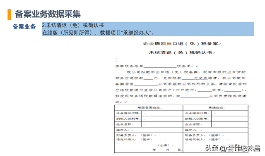This screenshot has height=156, width=265.
Task: Click "企业名称" under 承继企业
Action: 193,125
